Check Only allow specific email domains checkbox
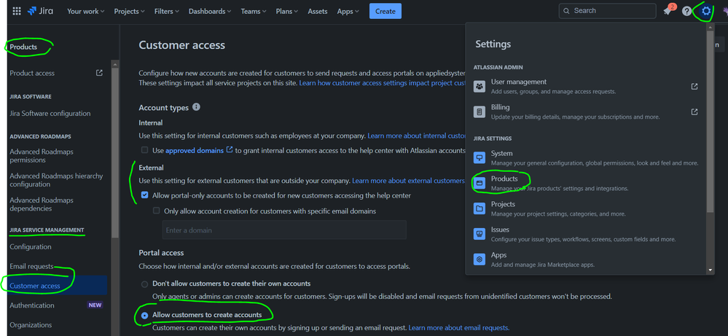The image size is (728, 336). pos(157,211)
